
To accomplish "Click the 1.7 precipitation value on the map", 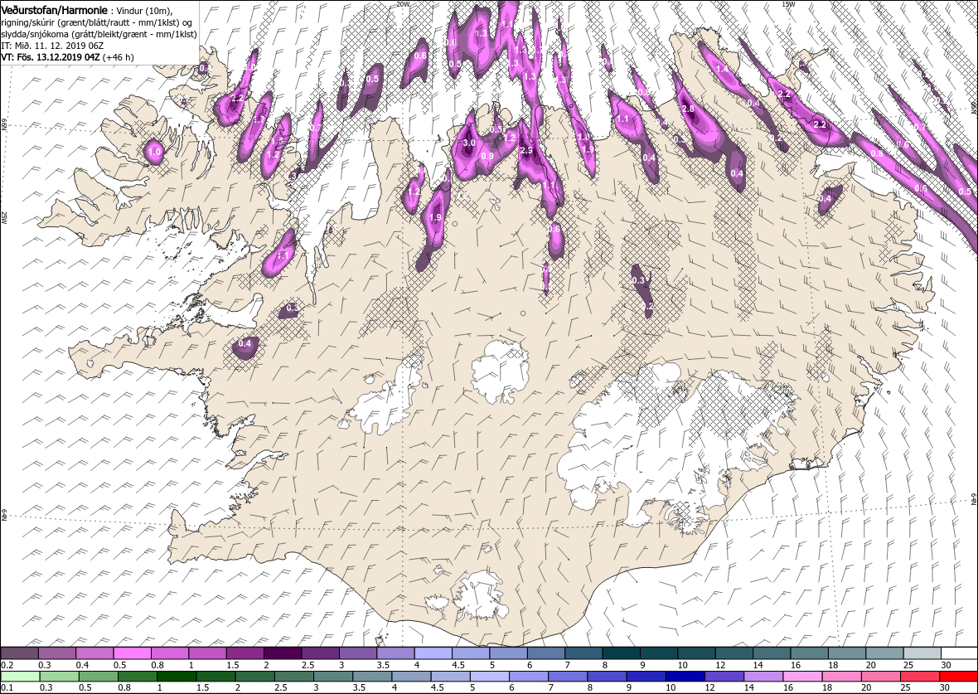I will click(260, 119).
